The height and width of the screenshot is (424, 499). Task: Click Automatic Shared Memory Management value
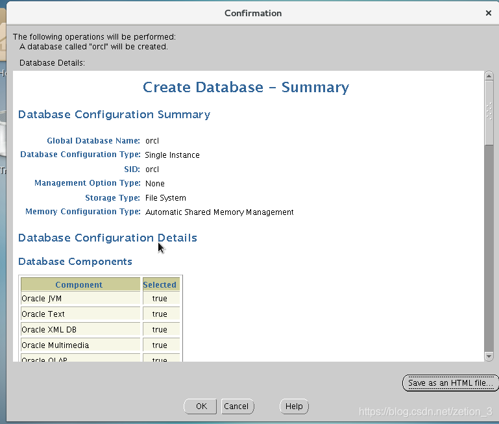point(219,212)
